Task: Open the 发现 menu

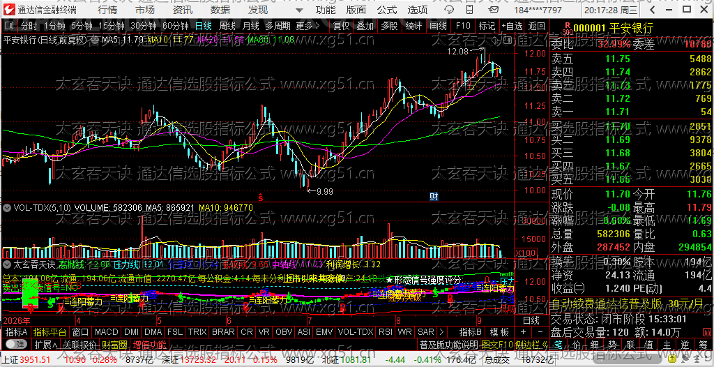Action: click(258, 10)
